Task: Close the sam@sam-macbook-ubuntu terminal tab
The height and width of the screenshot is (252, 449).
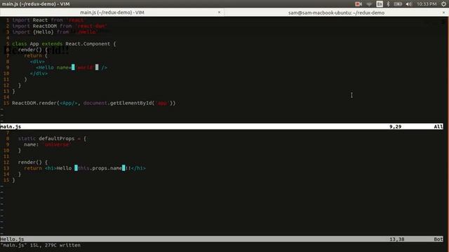Action: click(x=443, y=13)
